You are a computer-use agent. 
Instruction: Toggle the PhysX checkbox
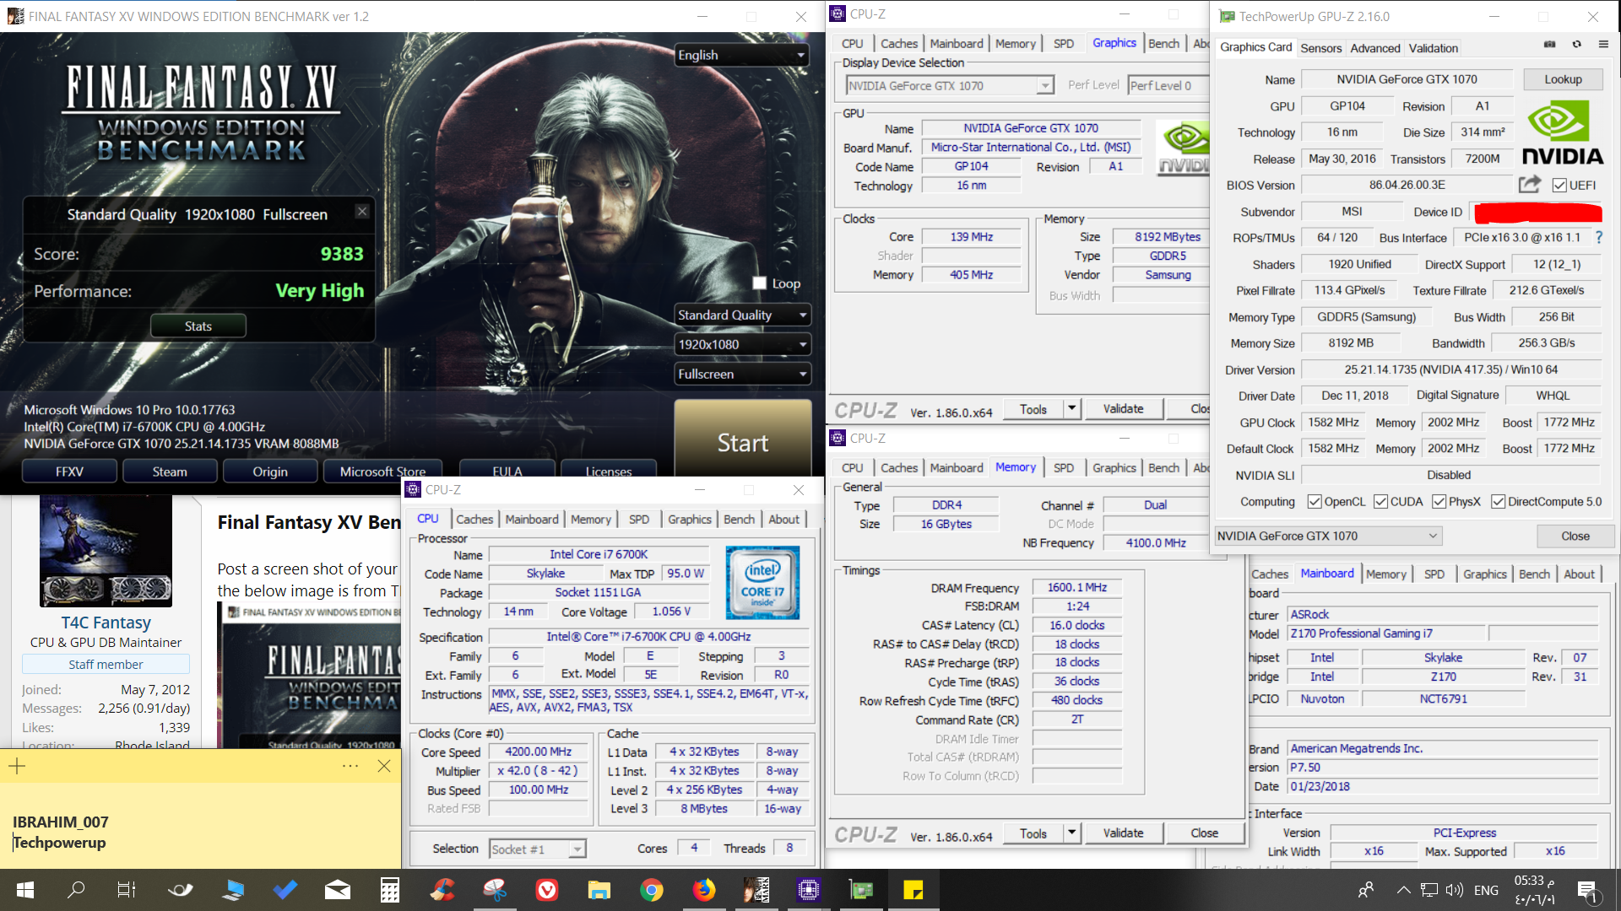pos(1439,502)
